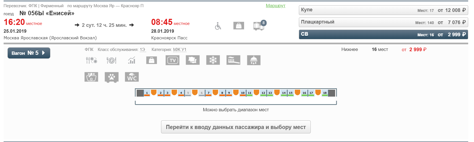Image resolution: width=474 pixels, height=142 pixels.
Task: Click the wheelchair accessibility icon
Action: coord(218,26)
